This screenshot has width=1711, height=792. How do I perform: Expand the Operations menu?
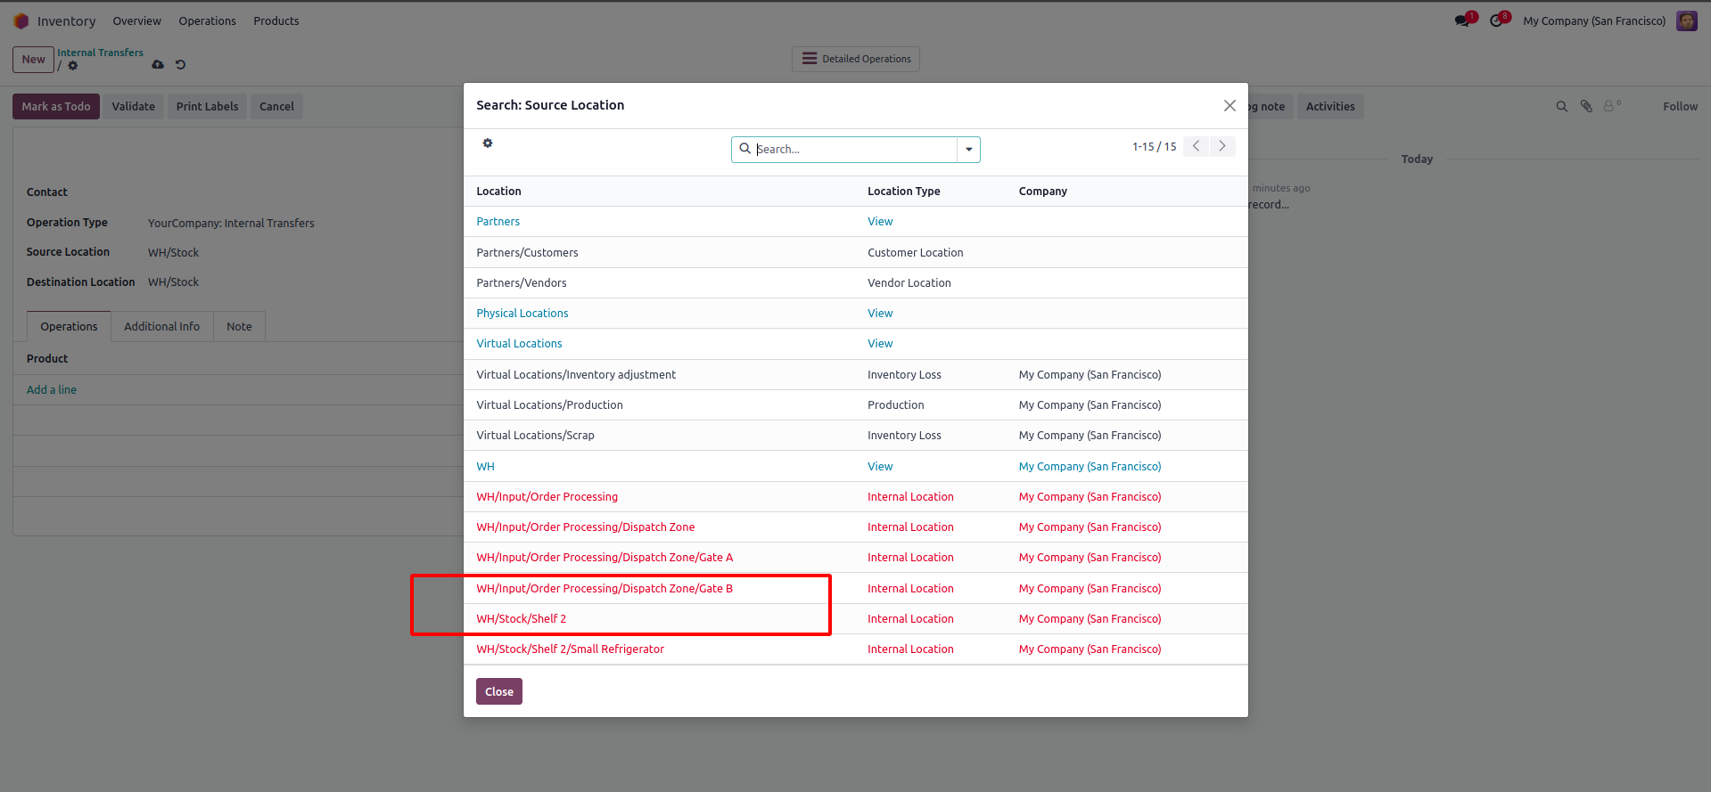click(207, 20)
